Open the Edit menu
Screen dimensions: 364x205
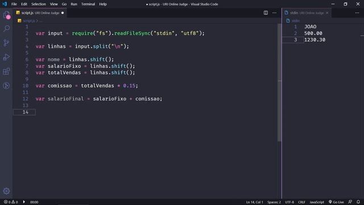(x=24, y=4)
